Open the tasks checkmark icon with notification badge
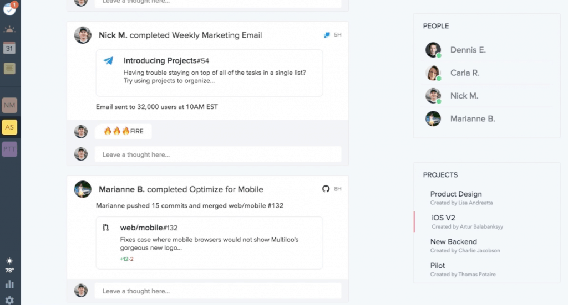The width and height of the screenshot is (568, 305). (x=9, y=9)
